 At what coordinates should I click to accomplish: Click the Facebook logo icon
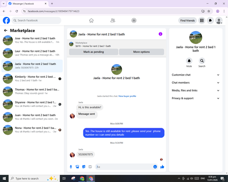click(x=6, y=20)
